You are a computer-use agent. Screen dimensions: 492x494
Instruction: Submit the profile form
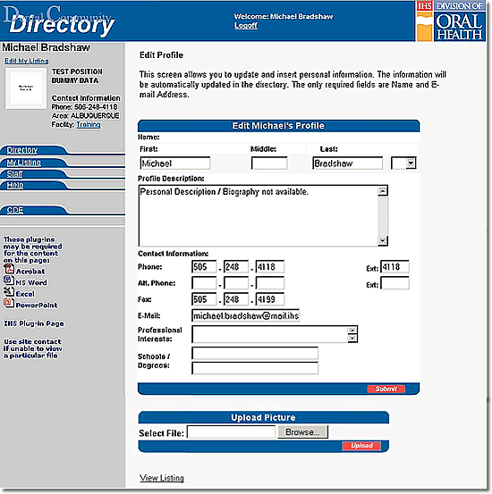point(386,389)
